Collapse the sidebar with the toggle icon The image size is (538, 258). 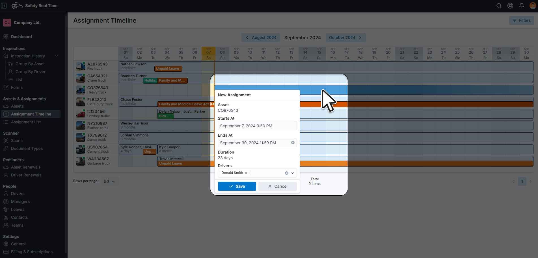click(4, 6)
